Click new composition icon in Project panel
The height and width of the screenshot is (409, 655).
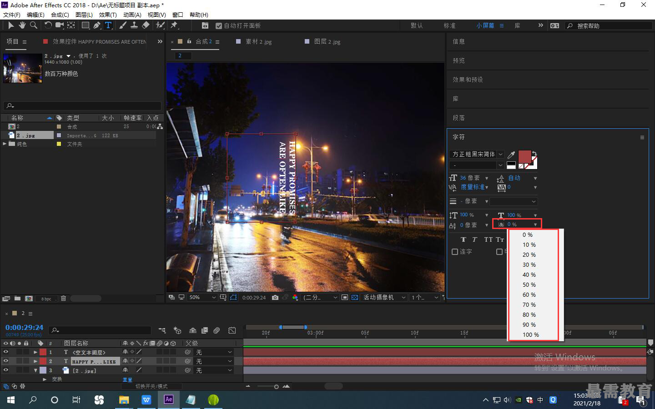pos(29,299)
